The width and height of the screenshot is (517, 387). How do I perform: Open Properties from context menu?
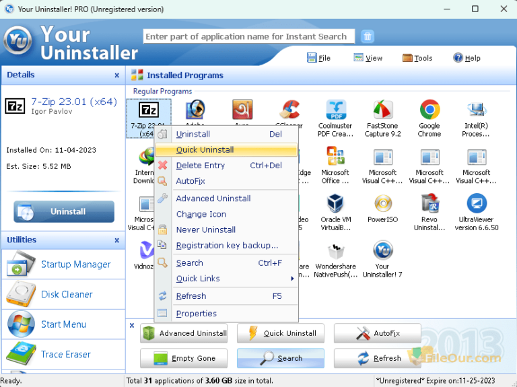[226, 314]
